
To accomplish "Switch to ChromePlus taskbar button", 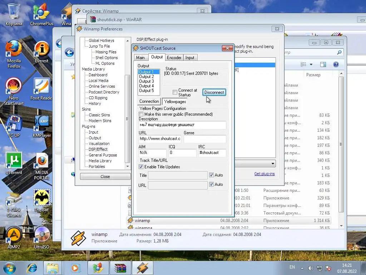I will (98, 268).
